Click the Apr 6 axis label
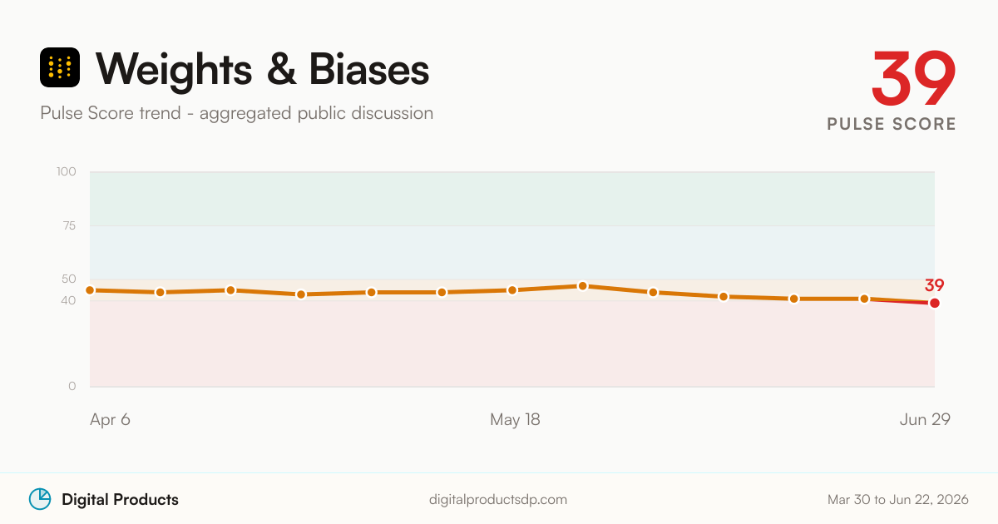Viewport: 998px width, 524px height. coord(110,420)
